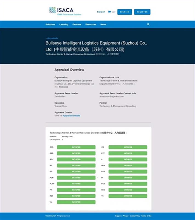Click the SATISFIED bar for PAD
Viewport: 195px width, 220px height.
coord(128,171)
